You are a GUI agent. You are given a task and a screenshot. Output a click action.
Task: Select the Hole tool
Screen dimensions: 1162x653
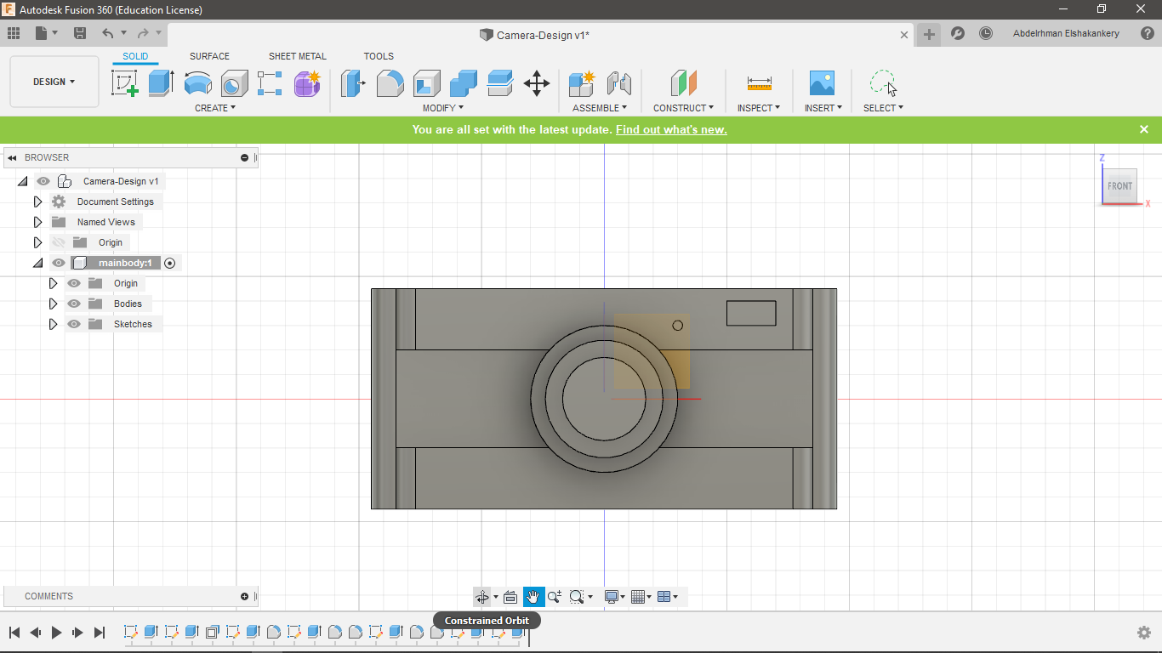(234, 83)
